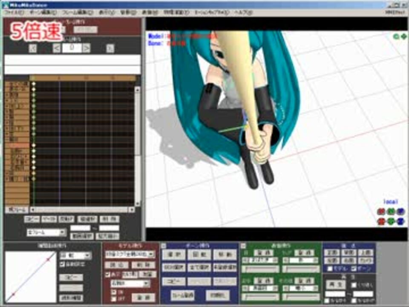Open the 目 expression dropdown list
The image size is (409, 307).
[260, 260]
